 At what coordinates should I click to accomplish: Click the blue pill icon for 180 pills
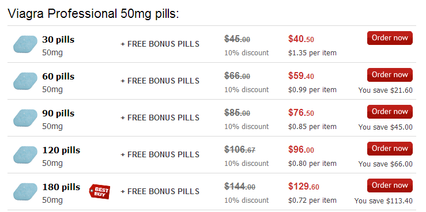[x=25, y=192]
